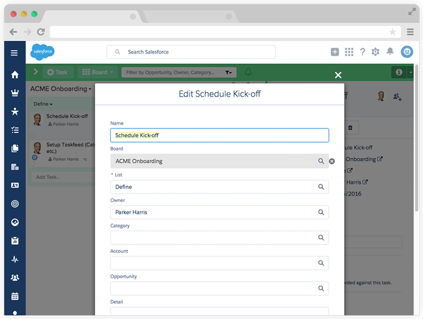Click the empty Account field

[x=219, y=263]
